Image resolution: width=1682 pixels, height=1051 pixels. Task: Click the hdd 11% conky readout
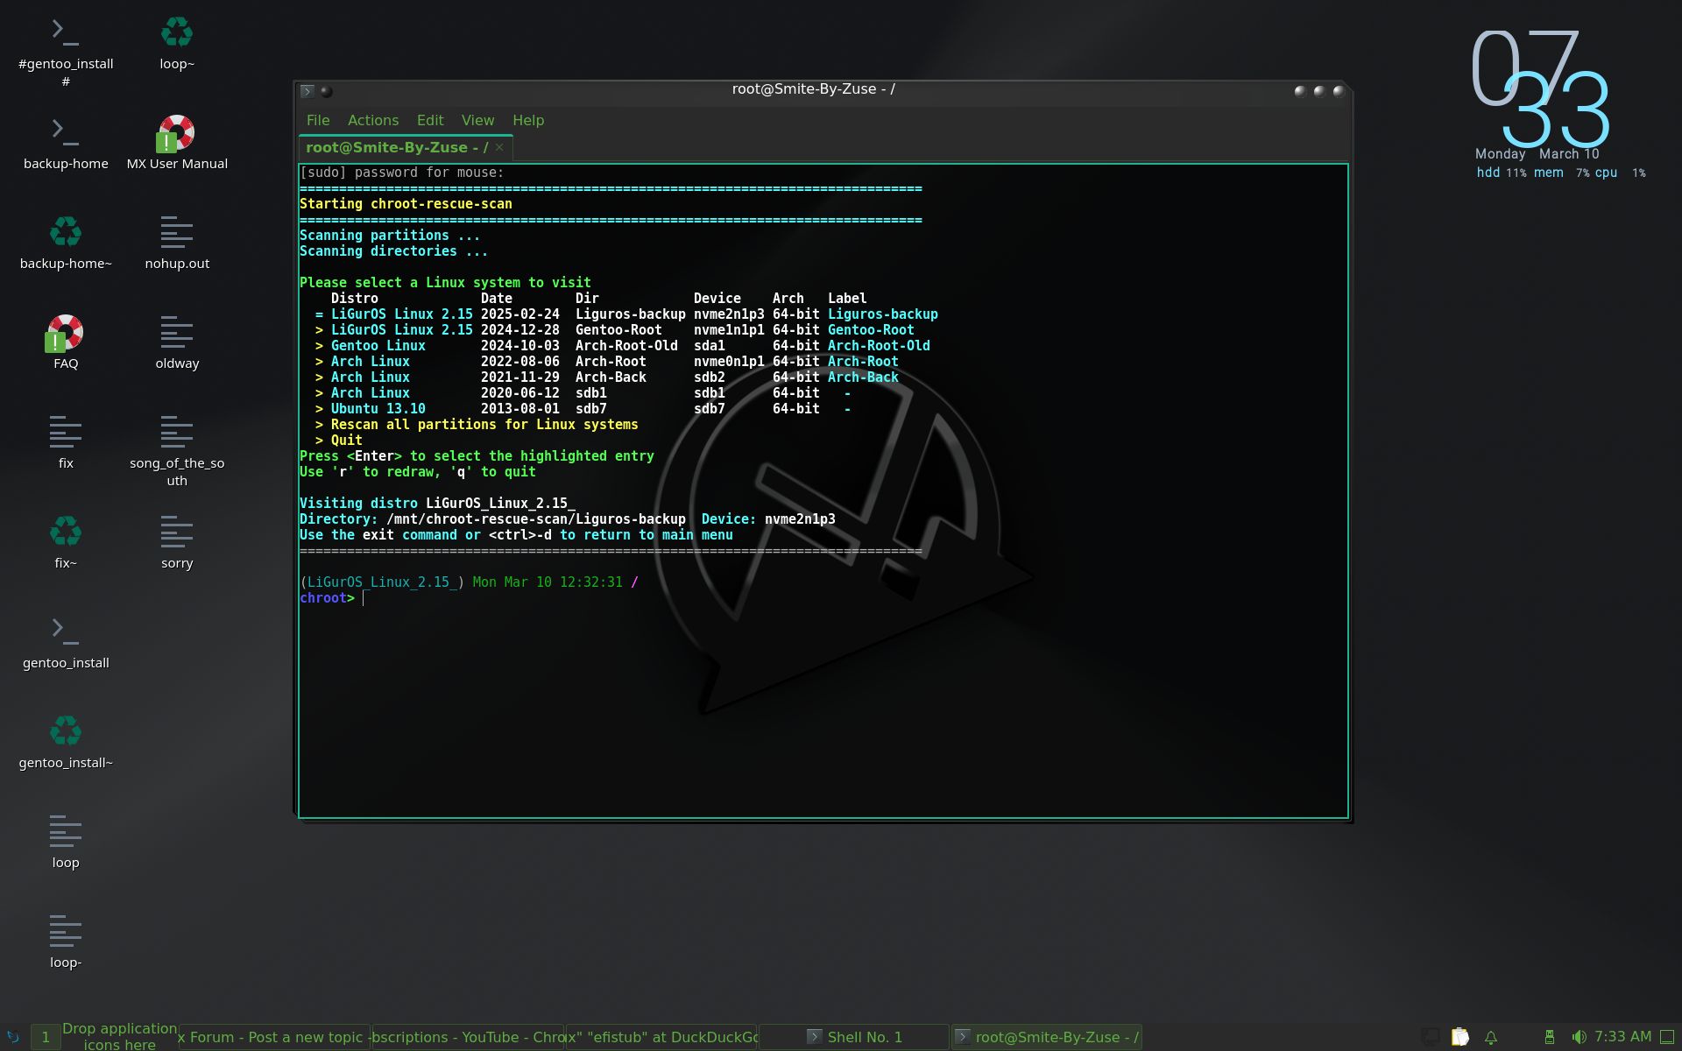coord(1502,173)
